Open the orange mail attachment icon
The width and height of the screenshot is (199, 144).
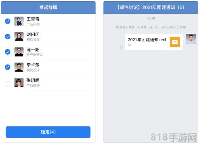tap(175, 42)
